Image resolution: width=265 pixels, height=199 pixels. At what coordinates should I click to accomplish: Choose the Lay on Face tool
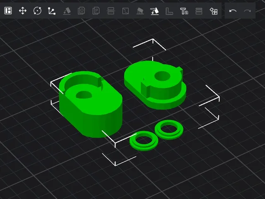(67, 11)
